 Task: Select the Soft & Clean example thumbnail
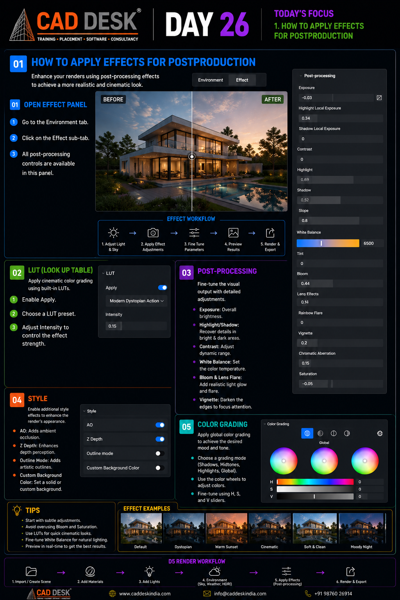pyautogui.click(x=315, y=528)
